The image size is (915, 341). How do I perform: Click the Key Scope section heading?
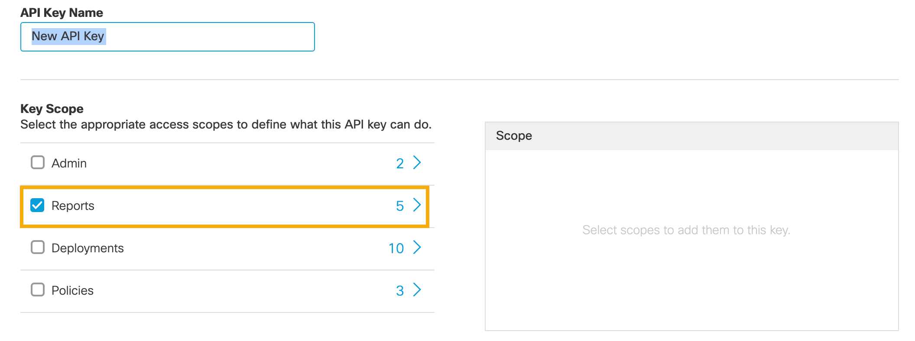[x=52, y=109]
